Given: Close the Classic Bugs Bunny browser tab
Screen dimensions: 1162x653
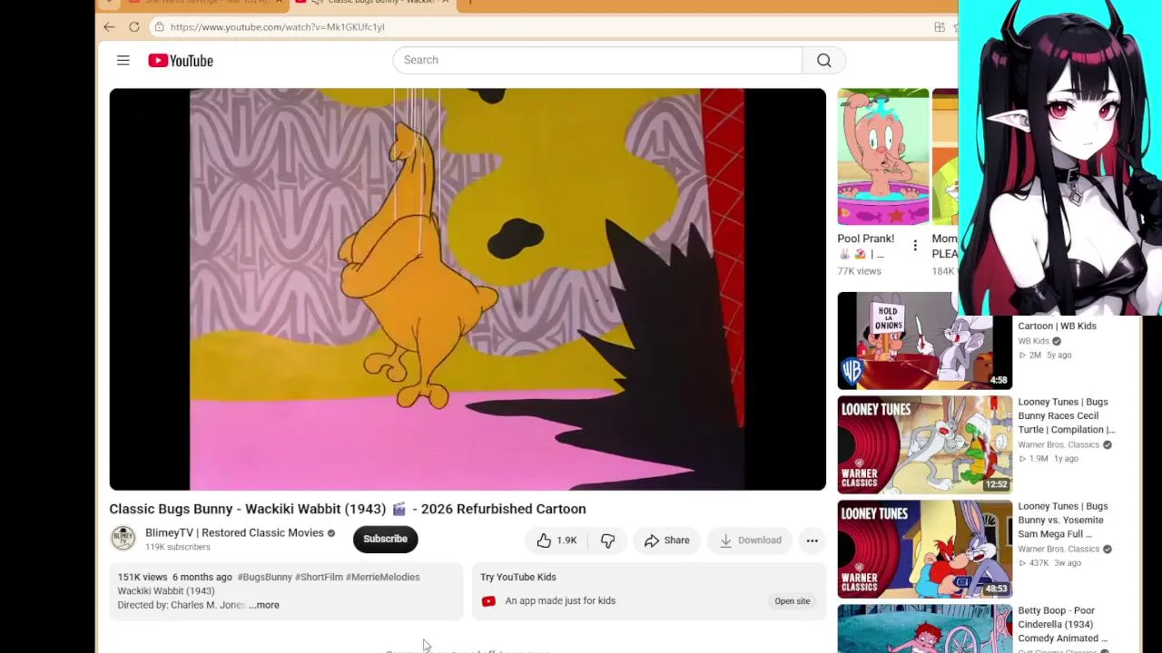Looking at the screenshot, I should point(445,3).
